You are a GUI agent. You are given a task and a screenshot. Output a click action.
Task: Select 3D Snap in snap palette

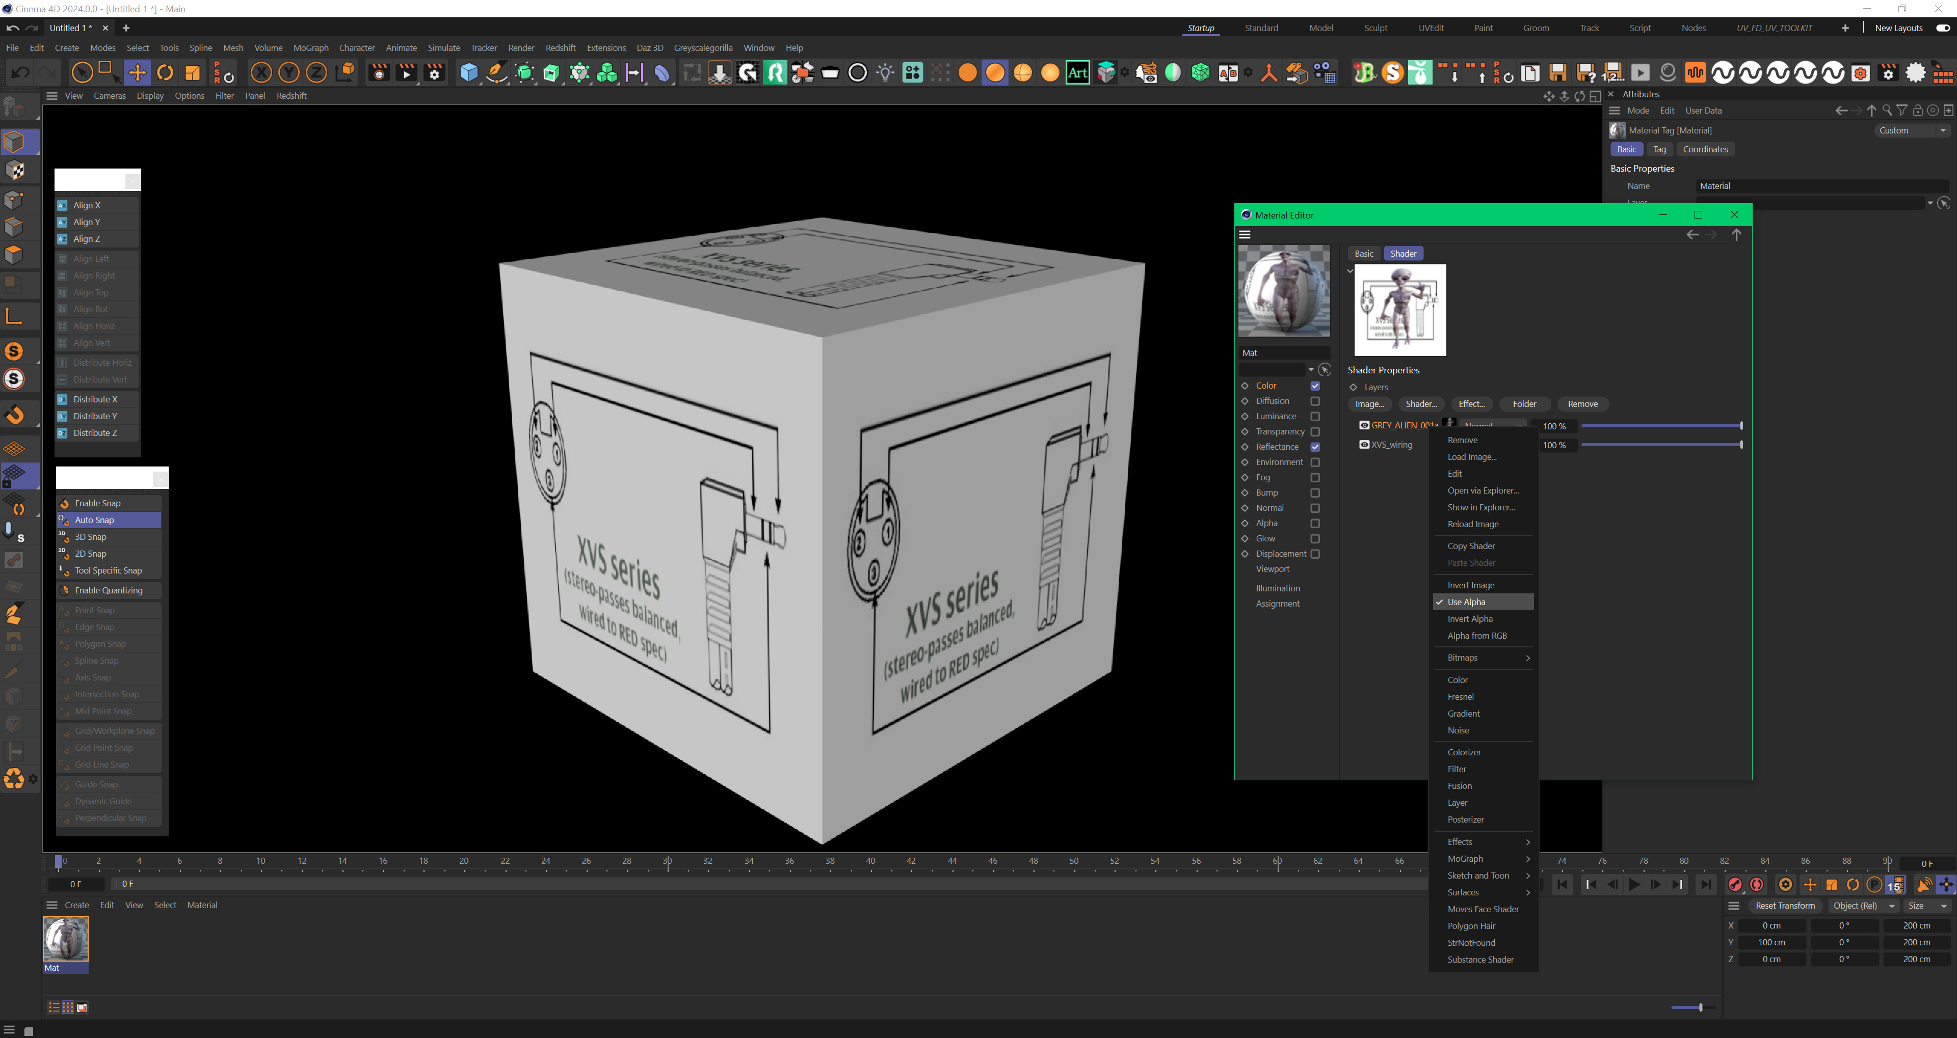coord(109,537)
